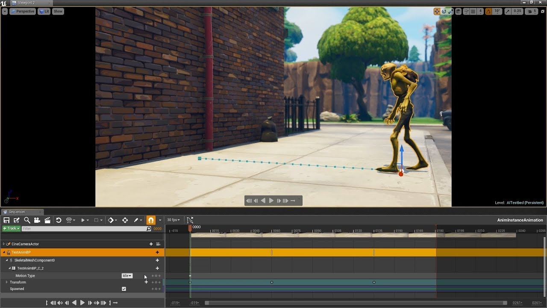This screenshot has width=547, height=308.
Task: Change the 30 fps frame rate dropdown
Action: click(174, 220)
